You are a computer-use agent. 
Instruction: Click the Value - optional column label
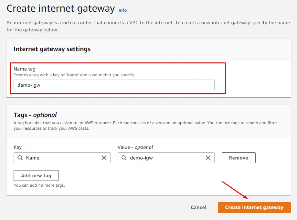pyautogui.click(x=135, y=147)
